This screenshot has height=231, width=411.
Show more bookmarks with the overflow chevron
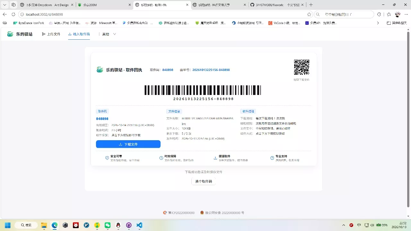point(378,23)
